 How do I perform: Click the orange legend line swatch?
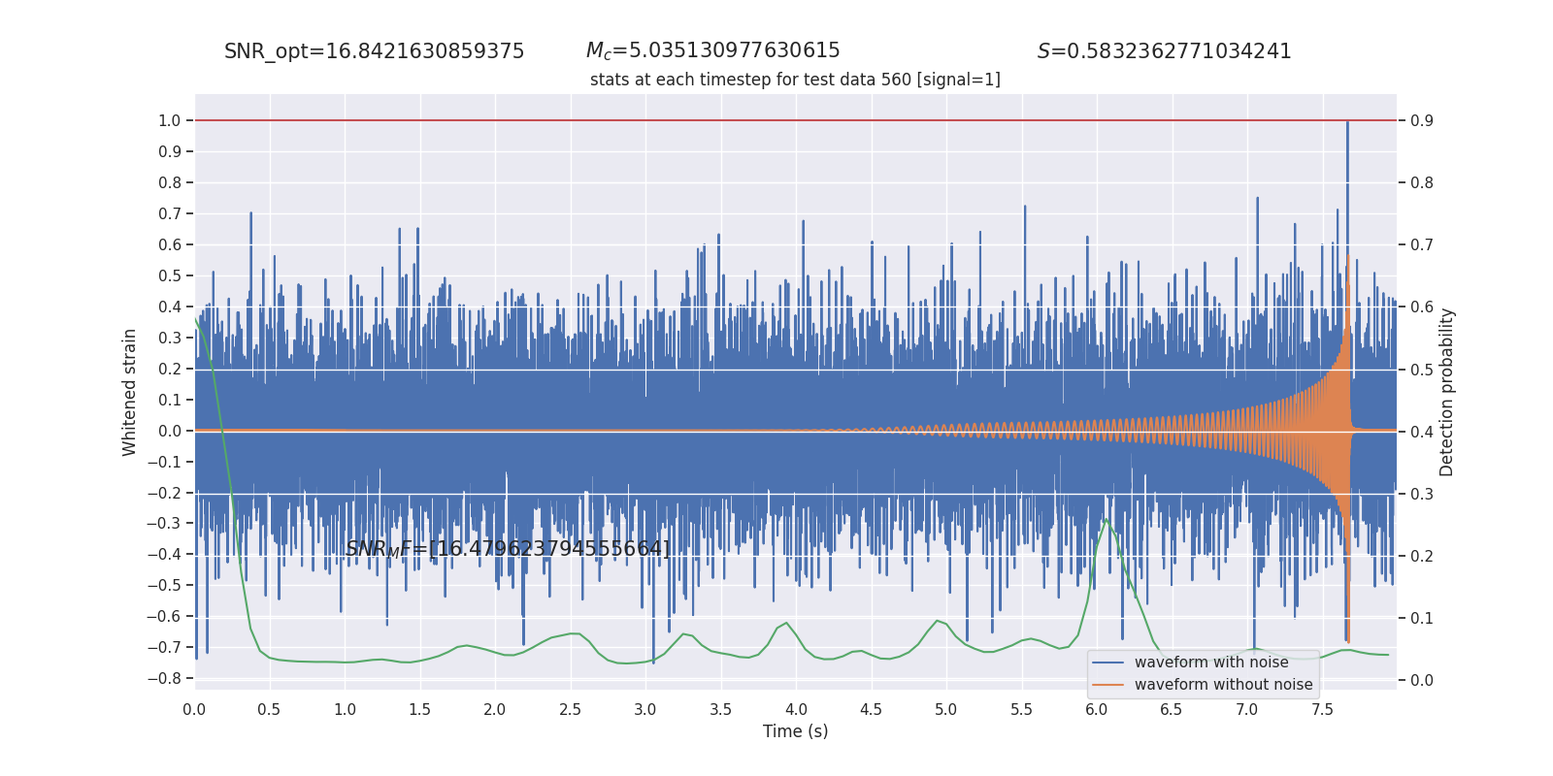(1108, 685)
